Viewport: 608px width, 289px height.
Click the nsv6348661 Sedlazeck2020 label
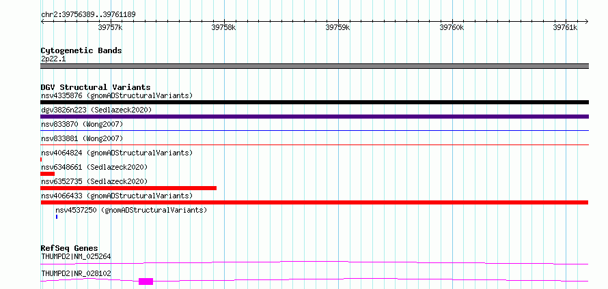(94, 167)
